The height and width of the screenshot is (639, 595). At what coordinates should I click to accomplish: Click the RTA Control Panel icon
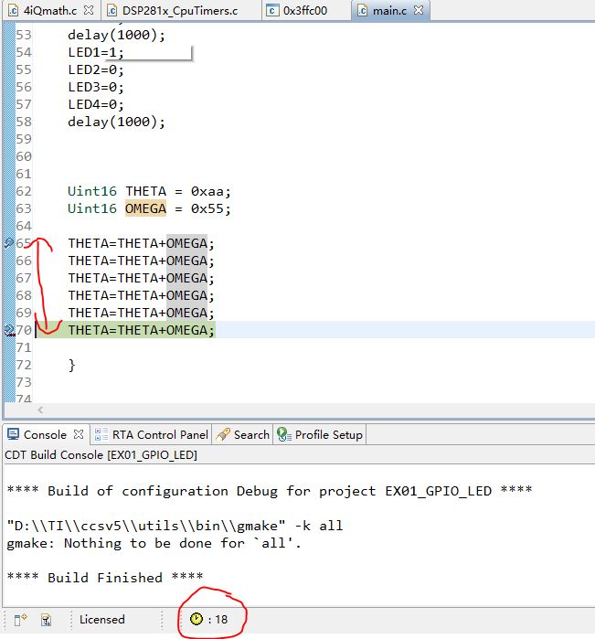click(x=101, y=434)
